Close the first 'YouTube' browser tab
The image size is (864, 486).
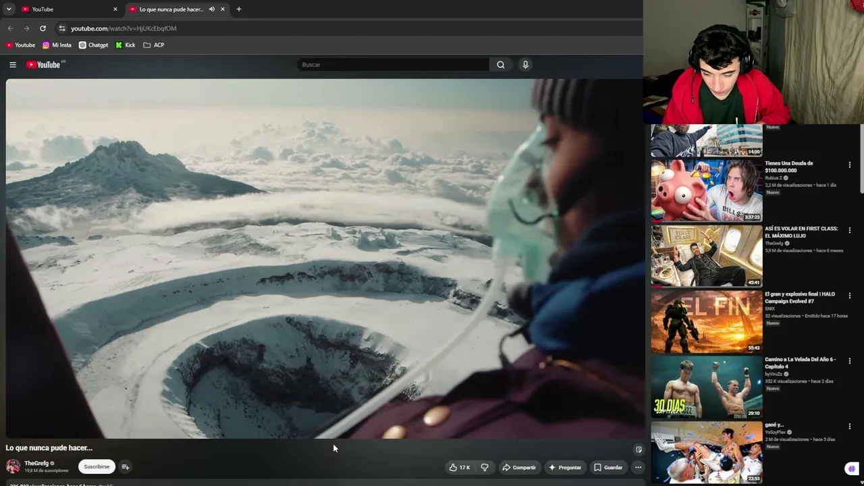click(x=115, y=9)
